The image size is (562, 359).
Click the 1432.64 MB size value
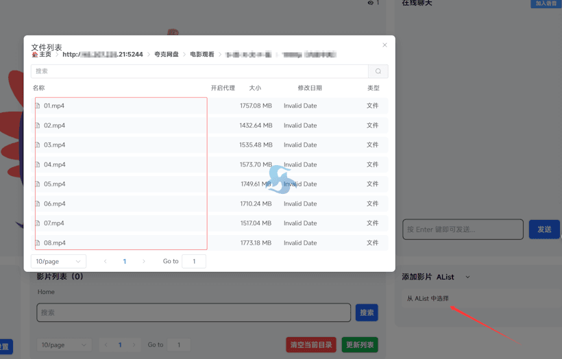tap(256, 125)
